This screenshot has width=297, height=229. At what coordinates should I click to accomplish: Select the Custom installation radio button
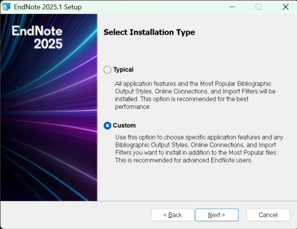[107, 126]
